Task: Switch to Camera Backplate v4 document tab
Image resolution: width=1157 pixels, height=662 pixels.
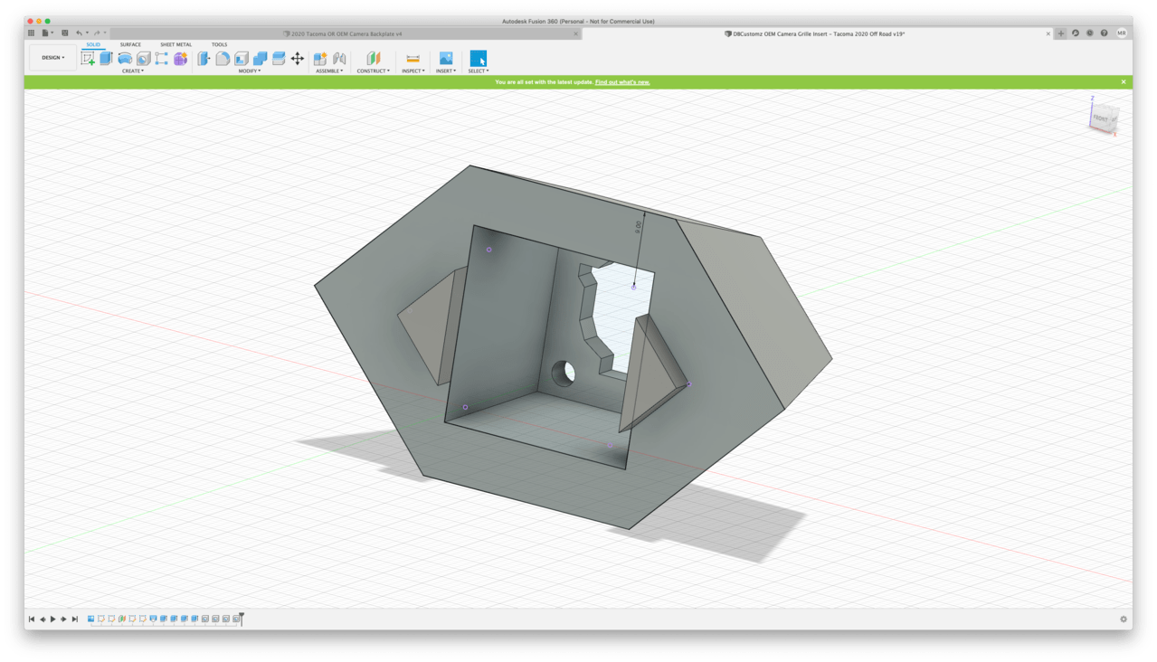Action: point(345,33)
